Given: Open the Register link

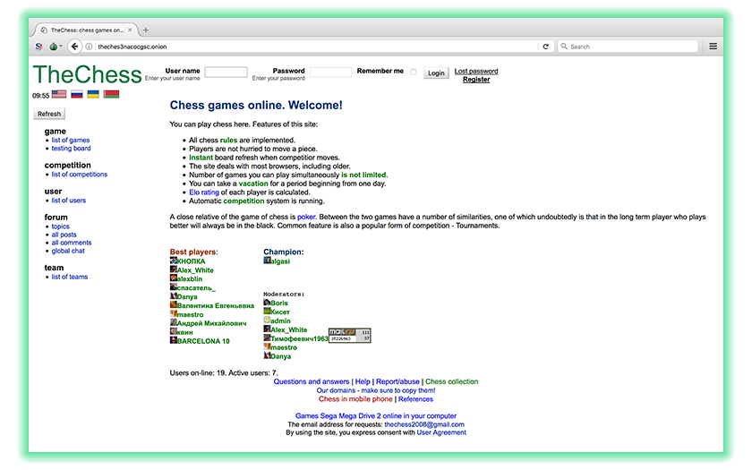Looking at the screenshot, I should (476, 80).
